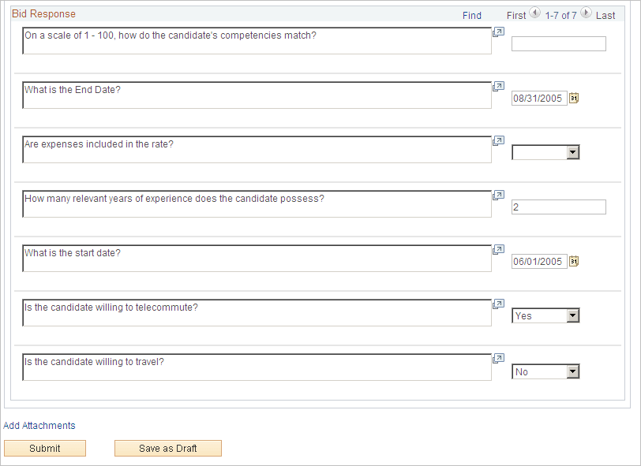Click the Find link
The image size is (641, 466).
471,15
